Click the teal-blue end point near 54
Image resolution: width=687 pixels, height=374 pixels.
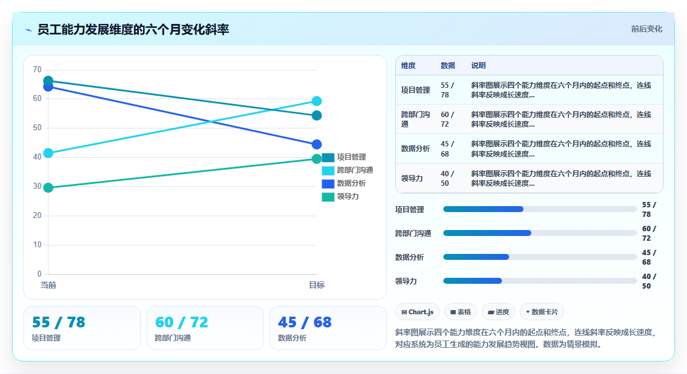[317, 115]
